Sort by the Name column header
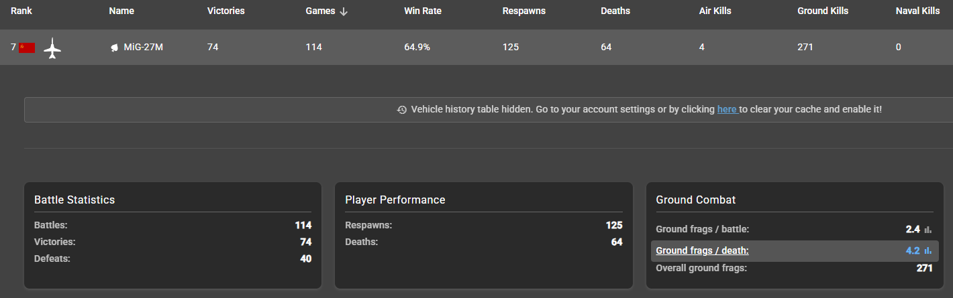 tap(121, 11)
